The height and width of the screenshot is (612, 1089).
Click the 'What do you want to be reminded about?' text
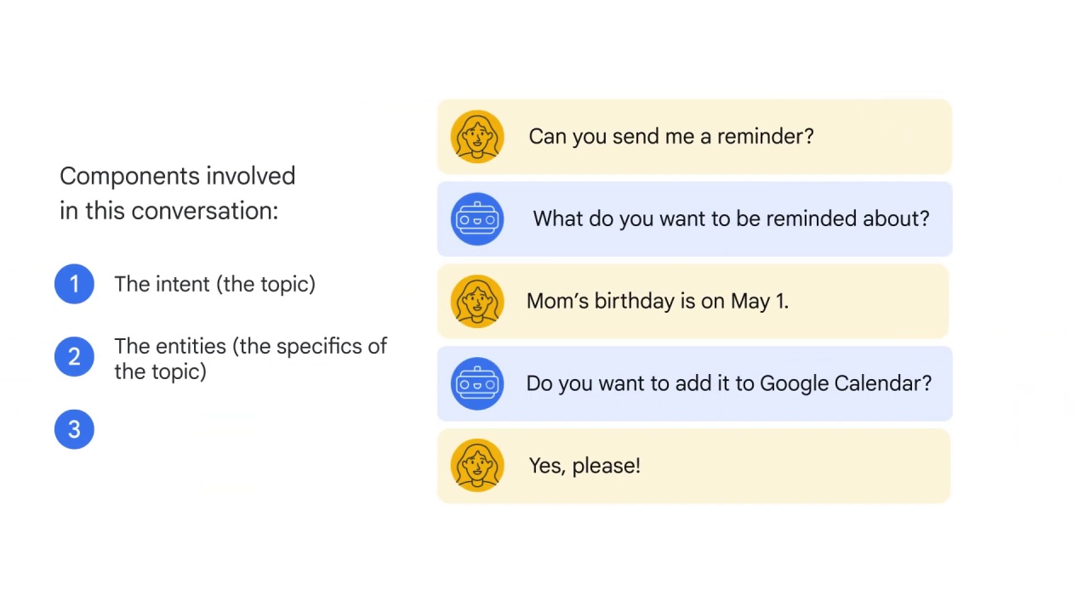[x=731, y=218]
